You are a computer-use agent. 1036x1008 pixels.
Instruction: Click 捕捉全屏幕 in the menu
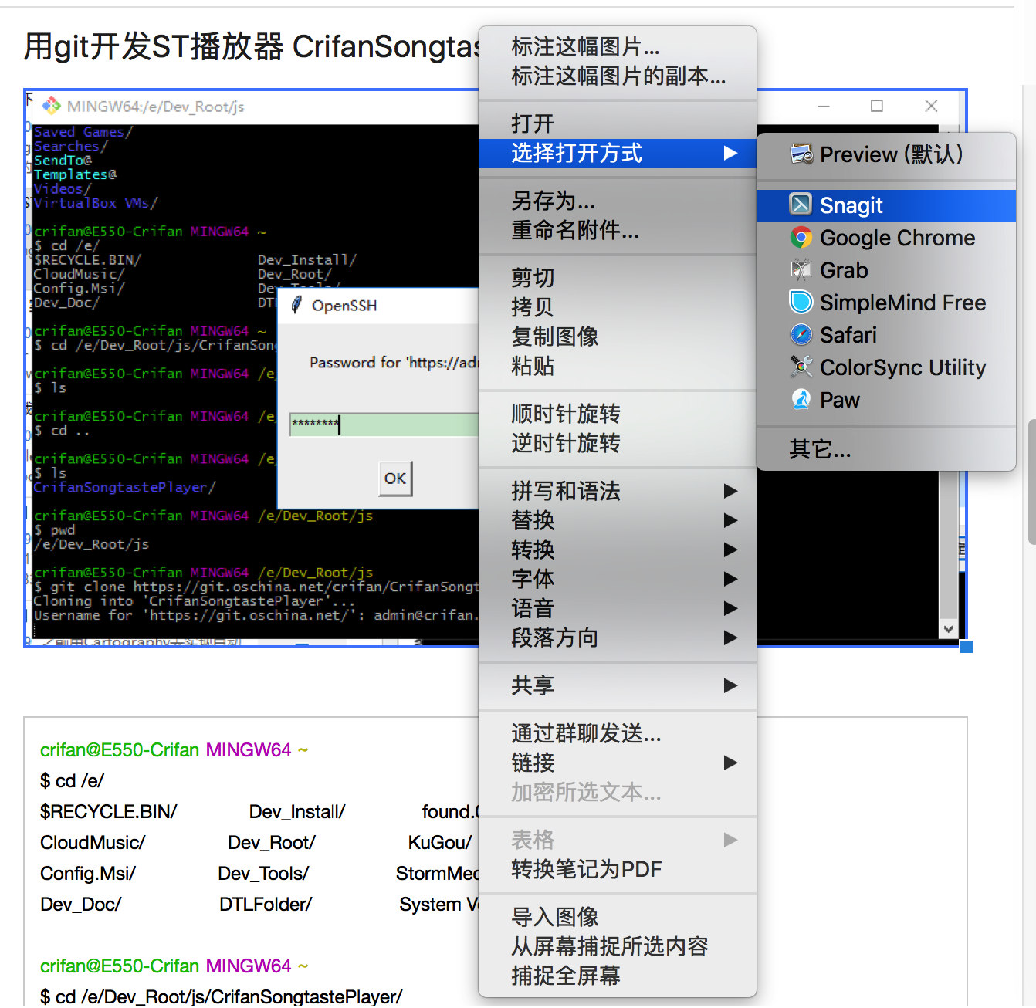tap(618, 976)
